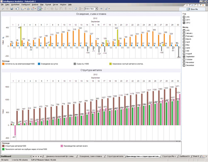Click the presentation mode icon
This screenshot has height=162, width=208.
tap(76, 9)
